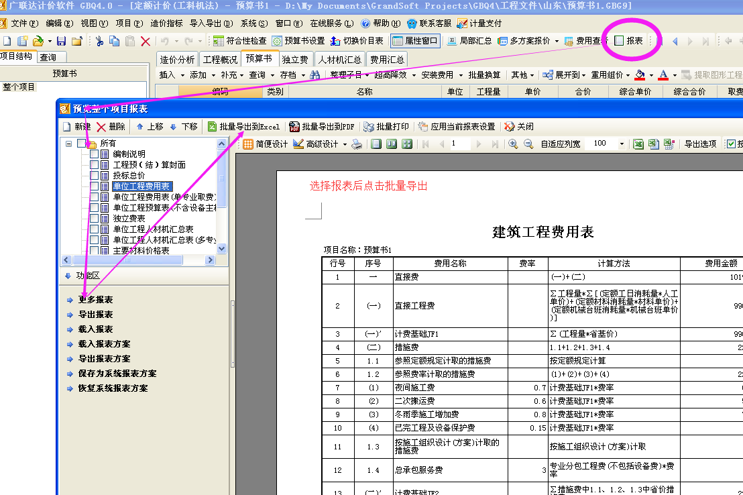Open the zoom percentage 100 dropdown
The width and height of the screenshot is (743, 495).
[622, 144]
